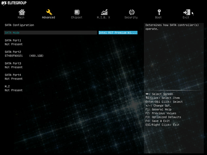
Task: Click the Enter/Dbl Click: Select hint
Action: pyautogui.click(x=164, y=102)
